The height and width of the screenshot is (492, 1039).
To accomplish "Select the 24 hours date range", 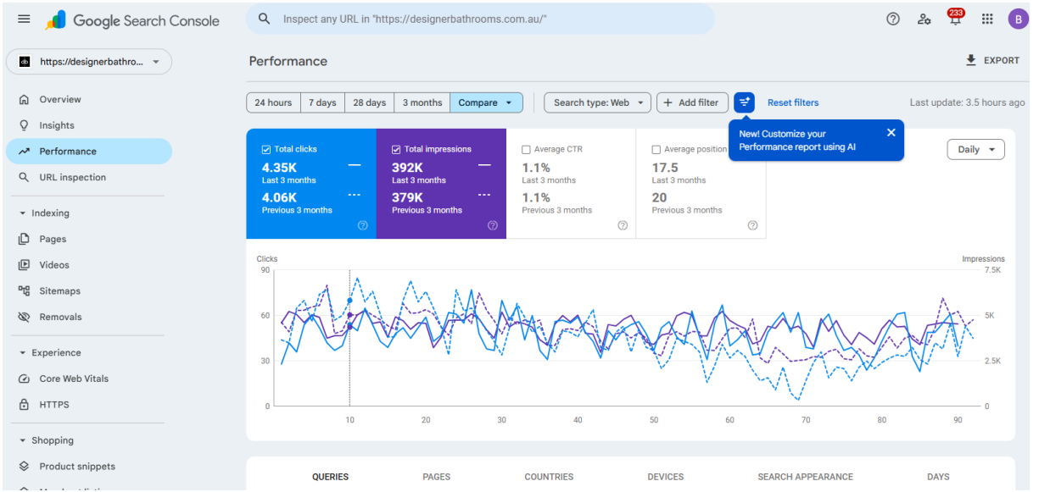I will [x=273, y=102].
